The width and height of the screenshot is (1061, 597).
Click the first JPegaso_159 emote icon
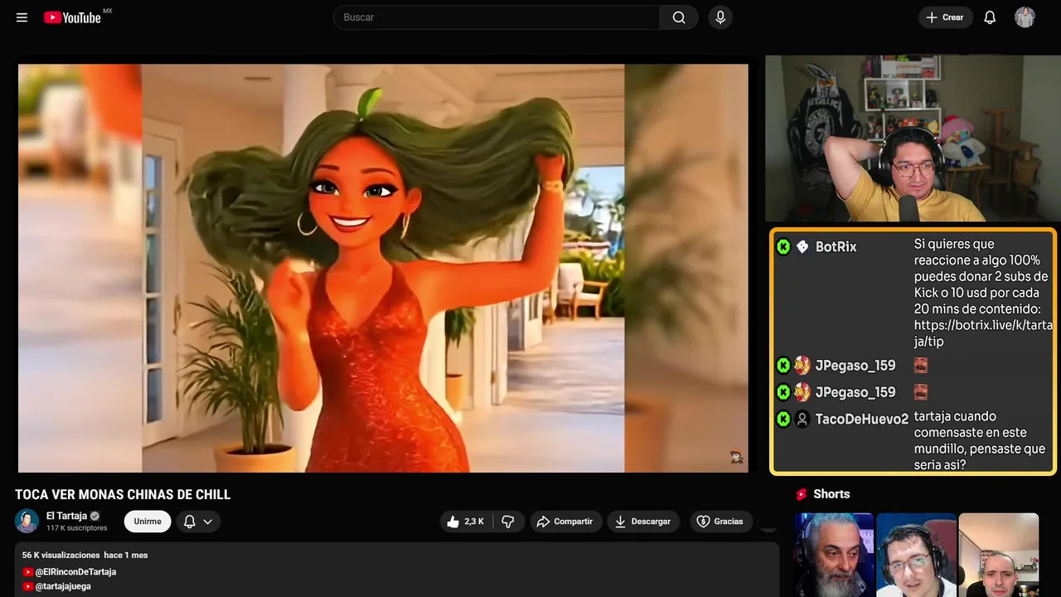coord(920,365)
